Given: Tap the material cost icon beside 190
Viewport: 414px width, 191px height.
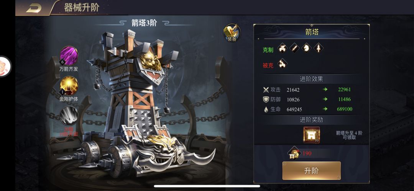Looking at the screenshot, I should click(x=293, y=153).
